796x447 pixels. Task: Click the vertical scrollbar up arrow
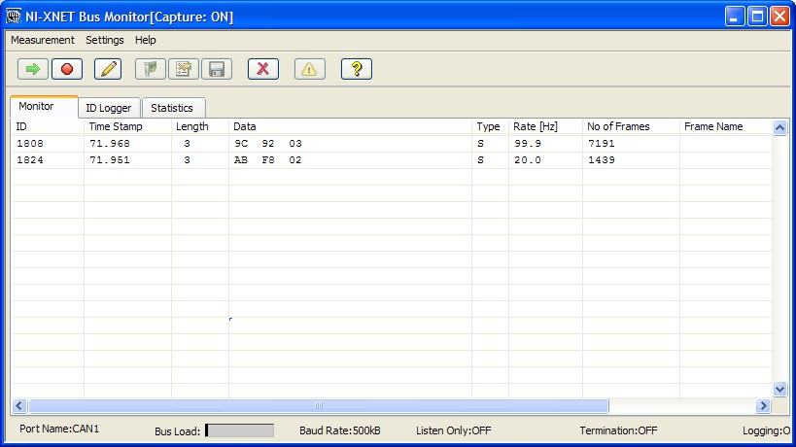pos(779,127)
